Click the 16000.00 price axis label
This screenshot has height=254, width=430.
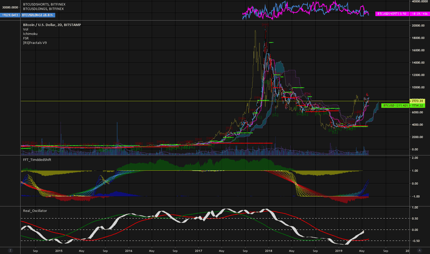418,50
